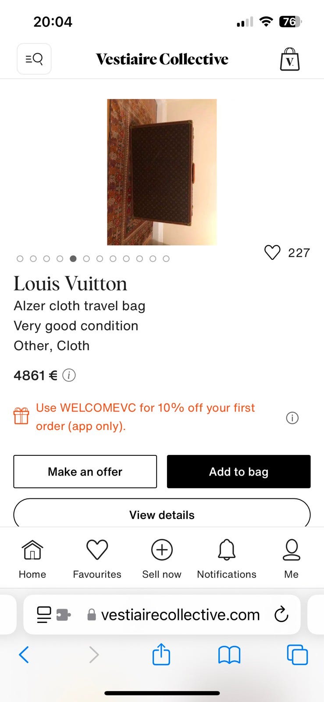The image size is (324, 702).
Task: Like the item with heart icon
Action: click(272, 252)
